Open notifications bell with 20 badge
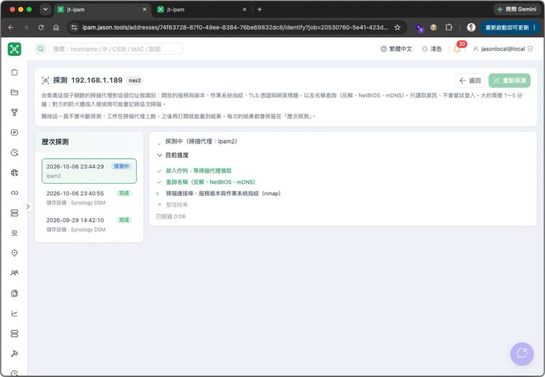This screenshot has width=545, height=377. (x=457, y=49)
